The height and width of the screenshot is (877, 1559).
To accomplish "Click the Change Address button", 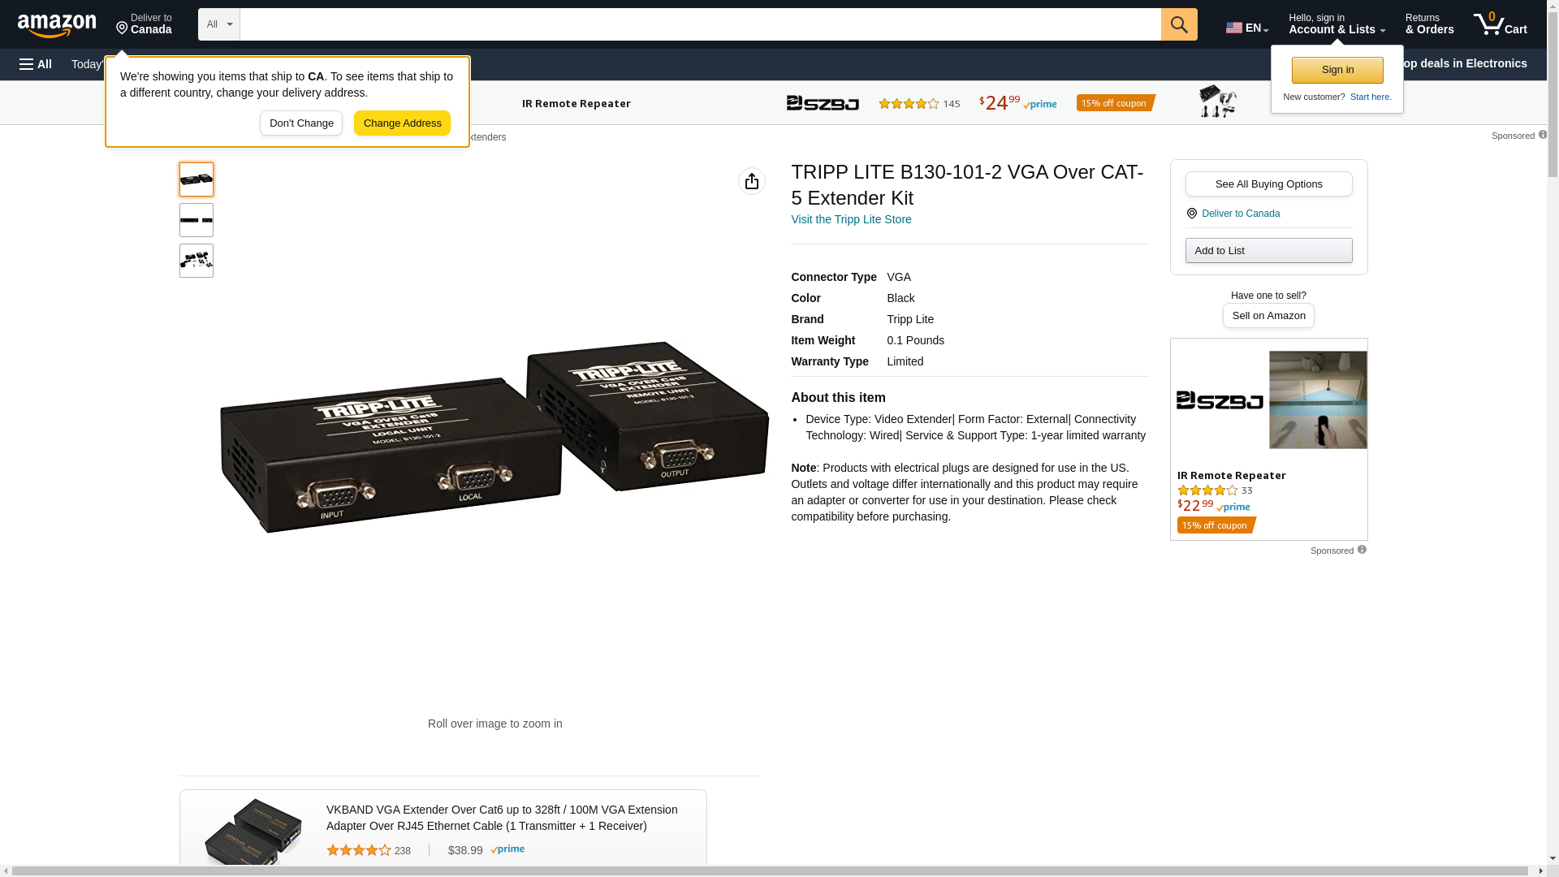I will 402,123.
